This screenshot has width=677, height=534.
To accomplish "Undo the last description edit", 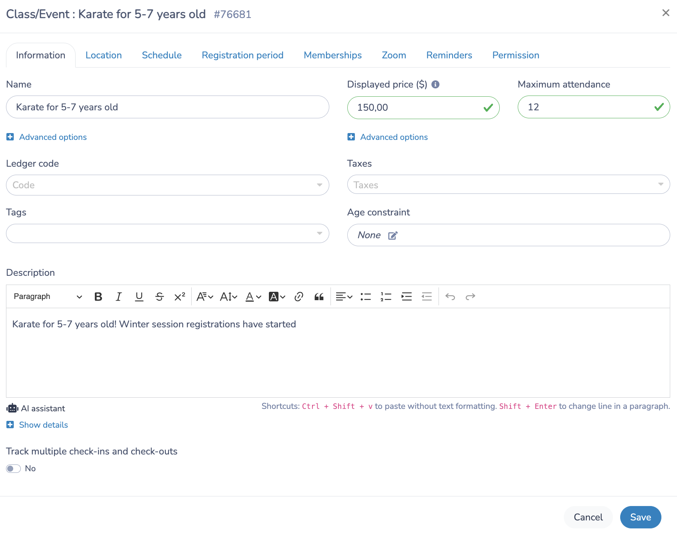I will pos(450,297).
